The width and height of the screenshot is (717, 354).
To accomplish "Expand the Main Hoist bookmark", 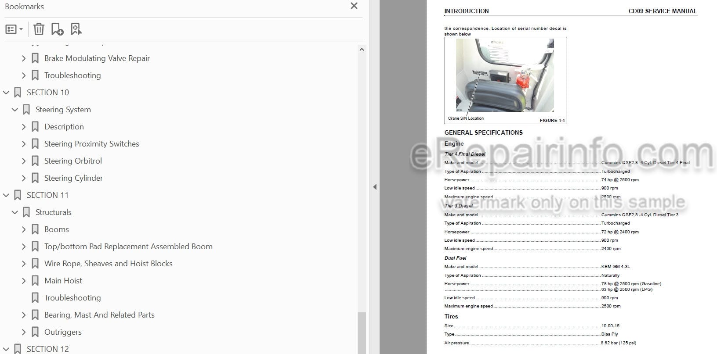I will tap(24, 281).
